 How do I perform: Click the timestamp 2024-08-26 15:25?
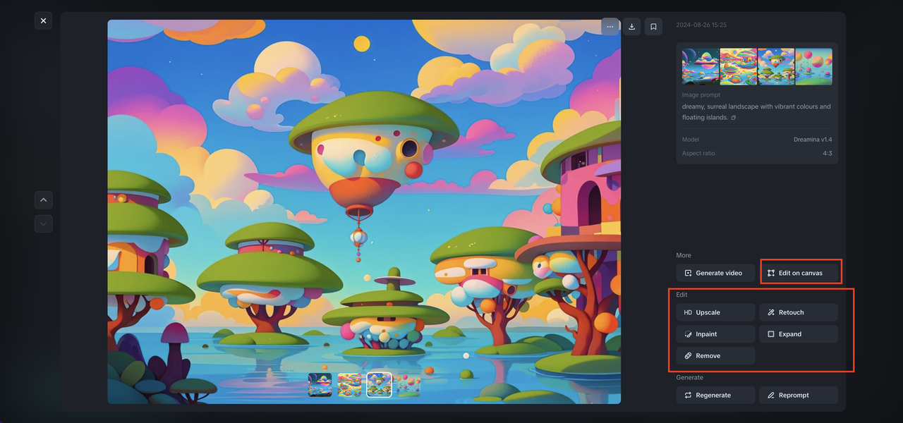(701, 25)
